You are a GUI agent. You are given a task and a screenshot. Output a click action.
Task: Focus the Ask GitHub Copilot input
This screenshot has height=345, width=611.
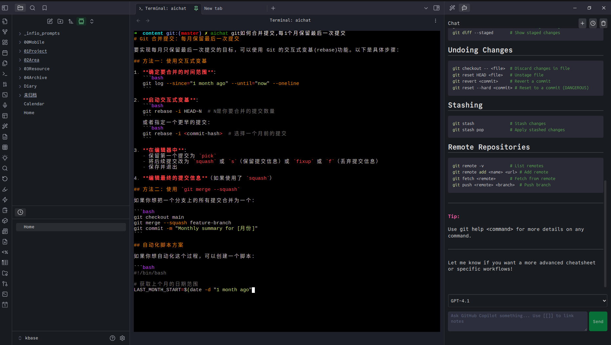click(517, 321)
